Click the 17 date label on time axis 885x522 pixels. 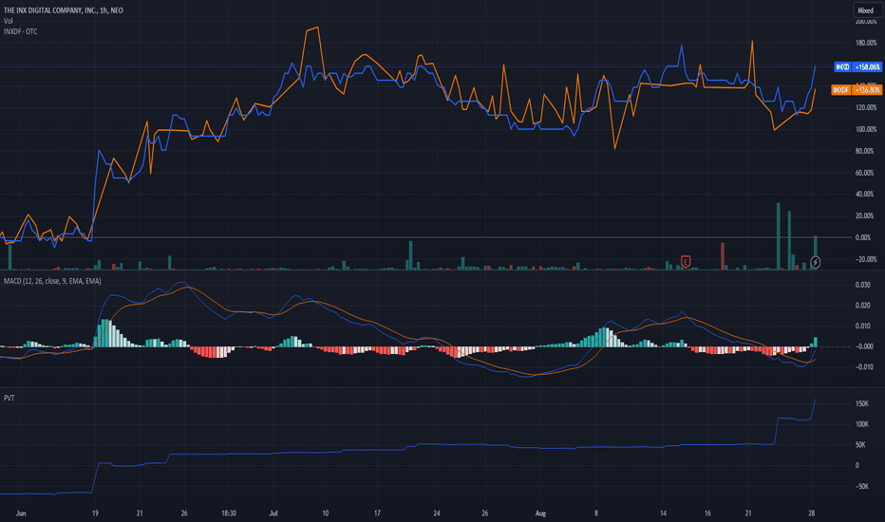pos(377,513)
